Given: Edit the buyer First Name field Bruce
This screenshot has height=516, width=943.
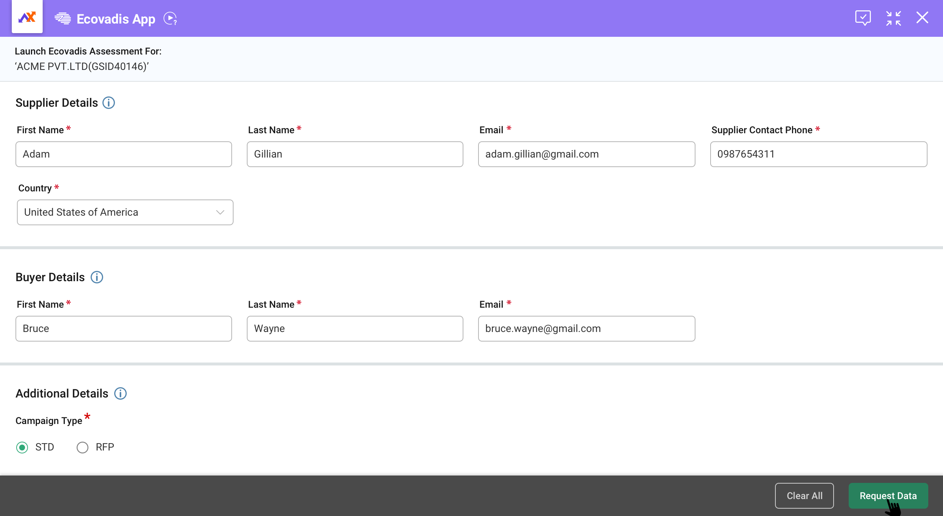Looking at the screenshot, I should (124, 329).
